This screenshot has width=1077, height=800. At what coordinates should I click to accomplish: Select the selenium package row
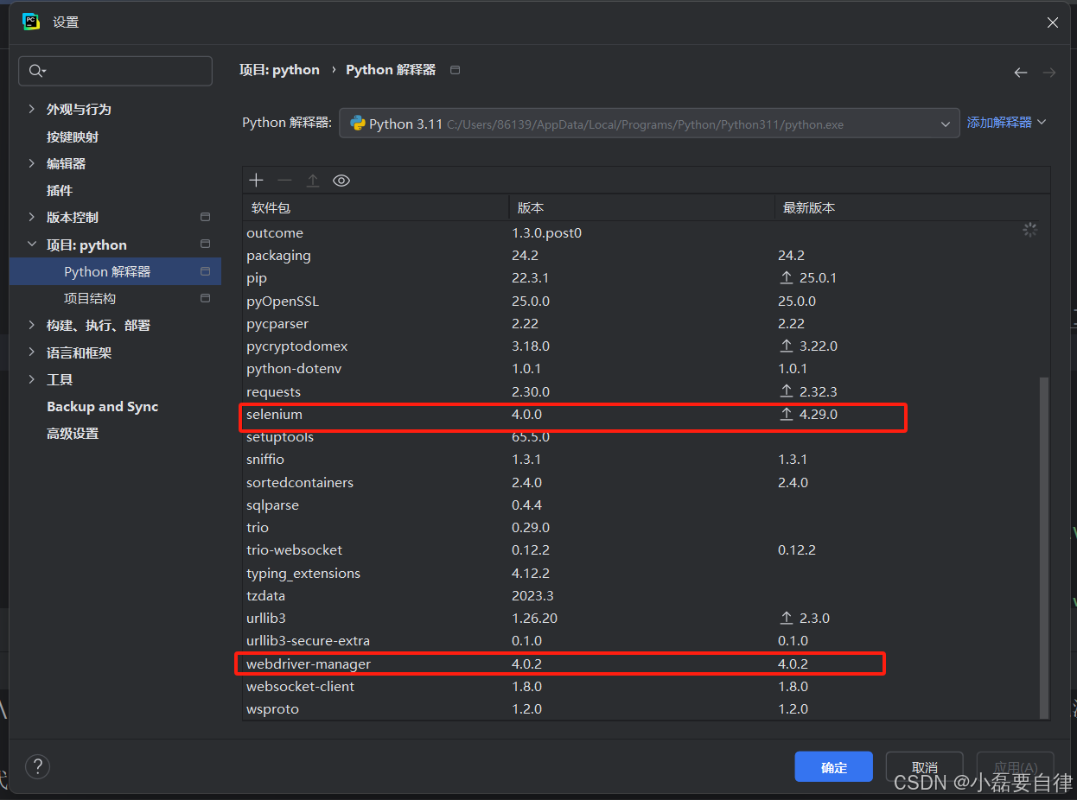pyautogui.click(x=640, y=415)
